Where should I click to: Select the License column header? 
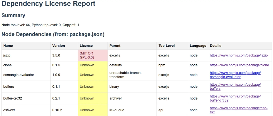(x=86, y=46)
